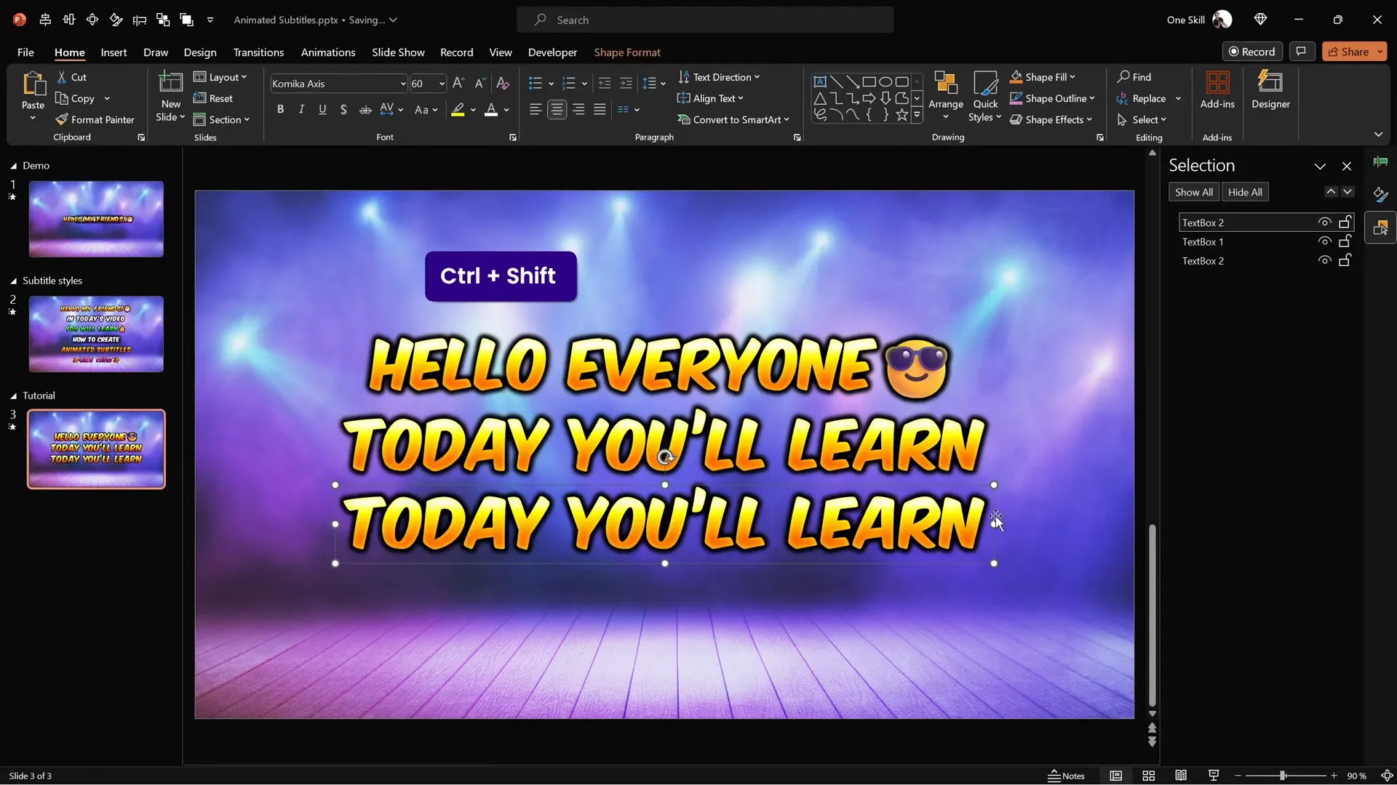Decrease font size with the A-down icon

click(479, 84)
